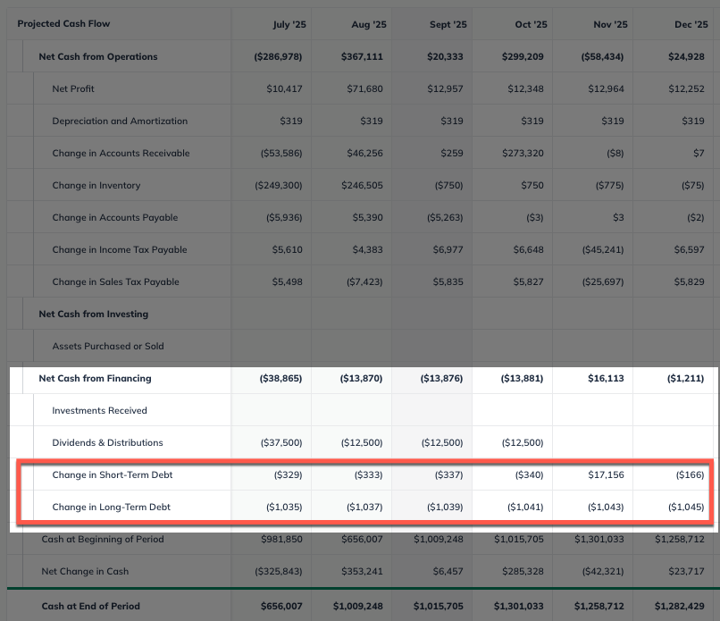This screenshot has height=621, width=720.
Task: Click Dec beginning cash $1,258,712
Action: coord(679,539)
